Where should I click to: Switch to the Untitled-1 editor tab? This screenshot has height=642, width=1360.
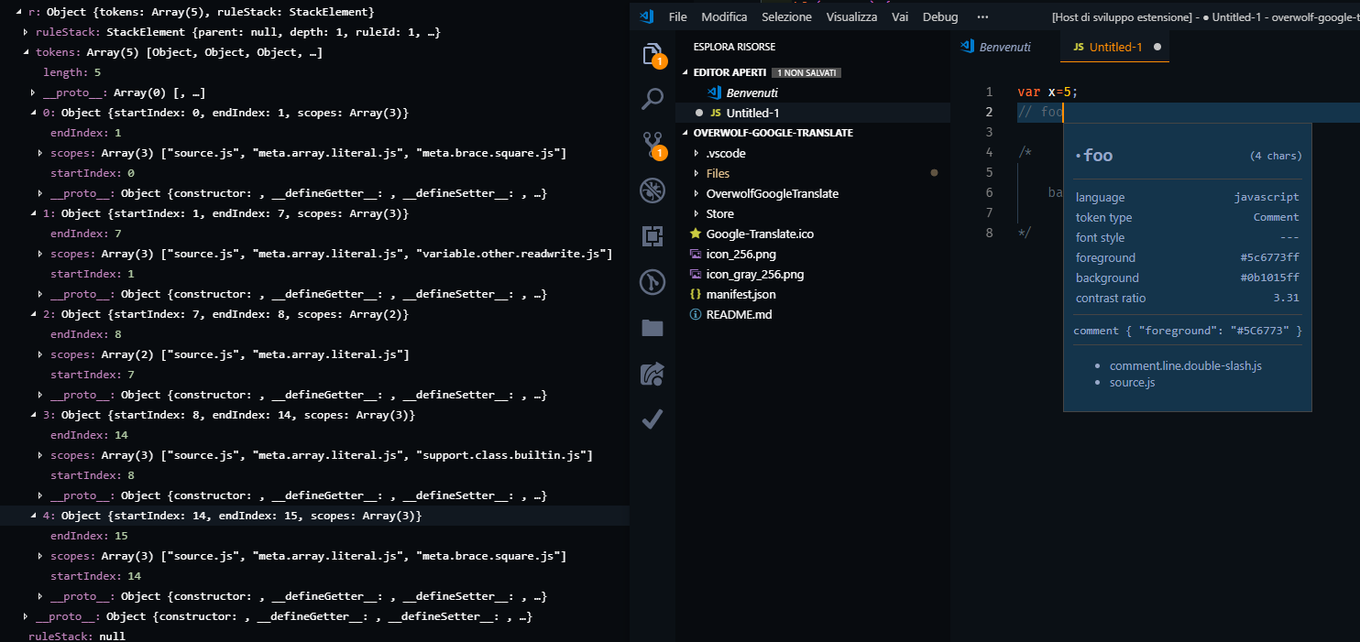click(x=1114, y=47)
